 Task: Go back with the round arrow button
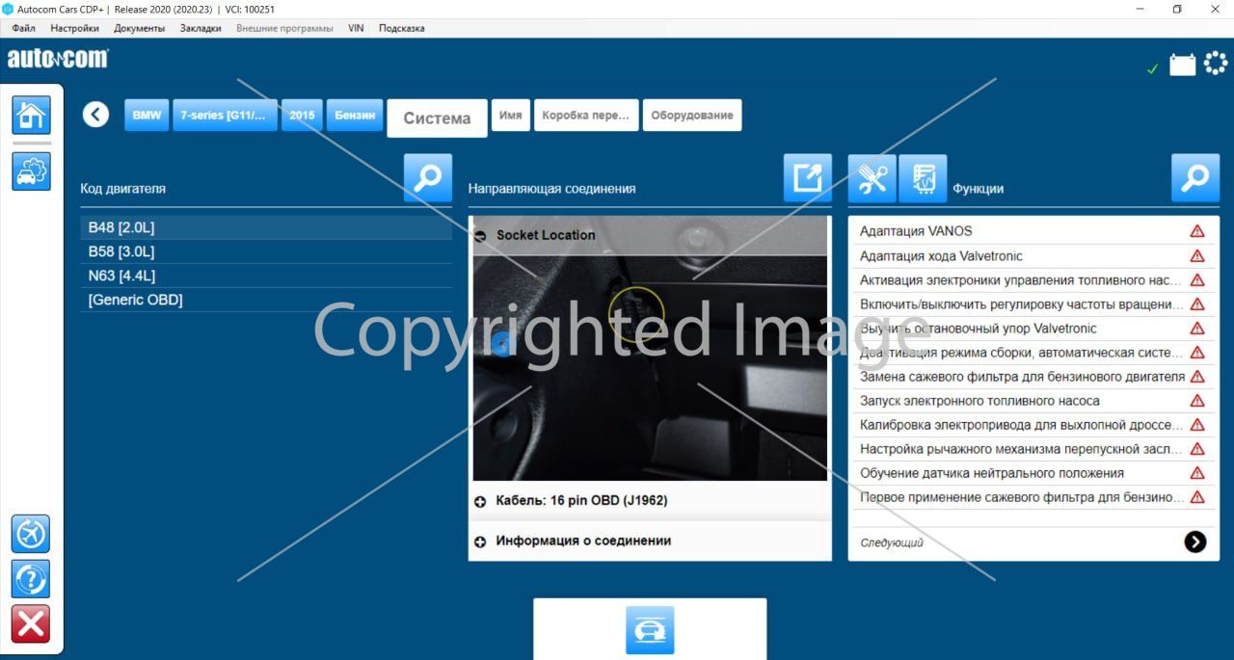coord(95,115)
